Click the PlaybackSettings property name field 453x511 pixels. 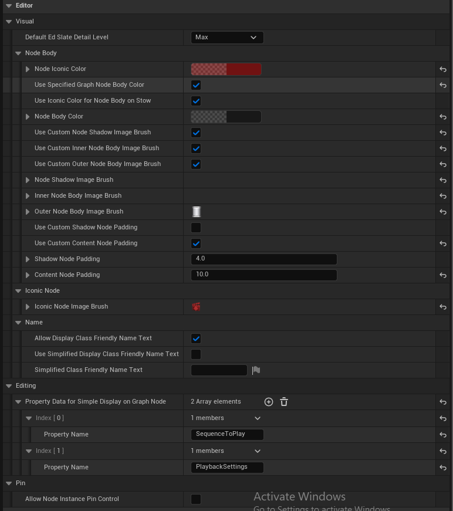point(227,468)
